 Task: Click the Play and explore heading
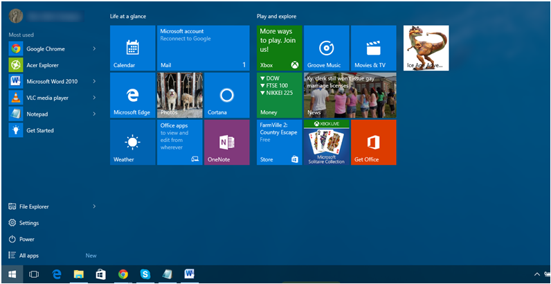pyautogui.click(x=277, y=16)
